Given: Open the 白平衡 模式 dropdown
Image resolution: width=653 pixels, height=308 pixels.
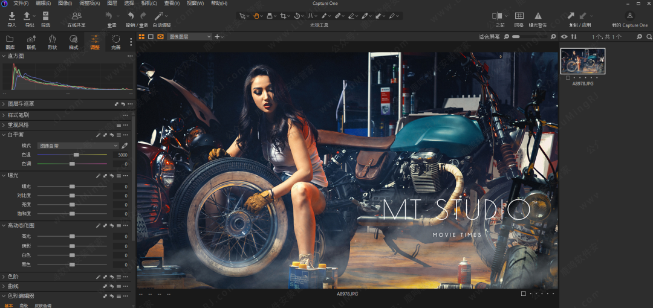Looking at the screenshot, I should pyautogui.click(x=78, y=146).
